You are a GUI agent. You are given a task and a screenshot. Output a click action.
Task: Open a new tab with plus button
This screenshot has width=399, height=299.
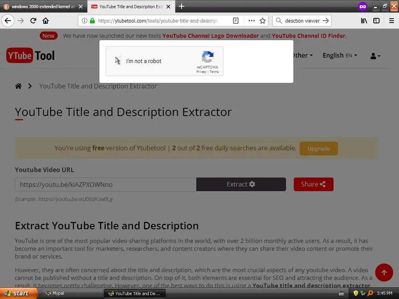(182, 6)
